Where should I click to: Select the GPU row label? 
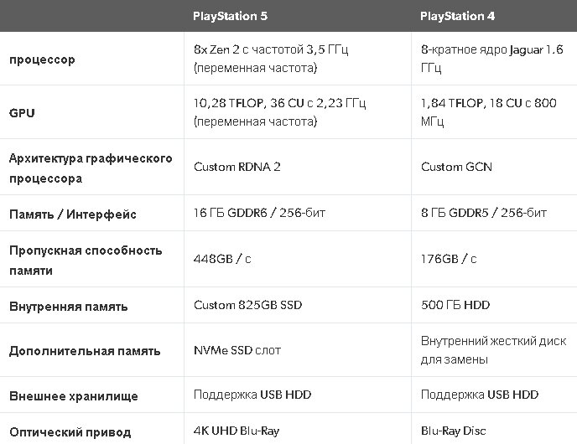(x=22, y=112)
